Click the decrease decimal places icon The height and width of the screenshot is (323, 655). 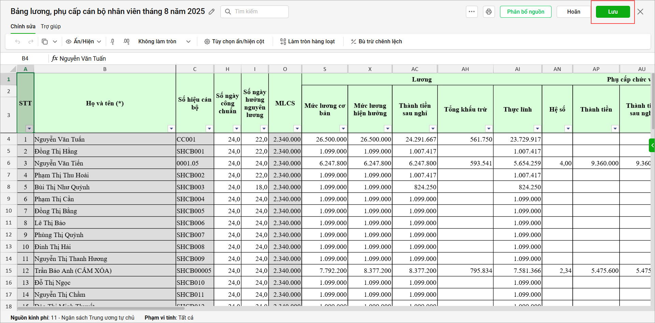coord(113,42)
